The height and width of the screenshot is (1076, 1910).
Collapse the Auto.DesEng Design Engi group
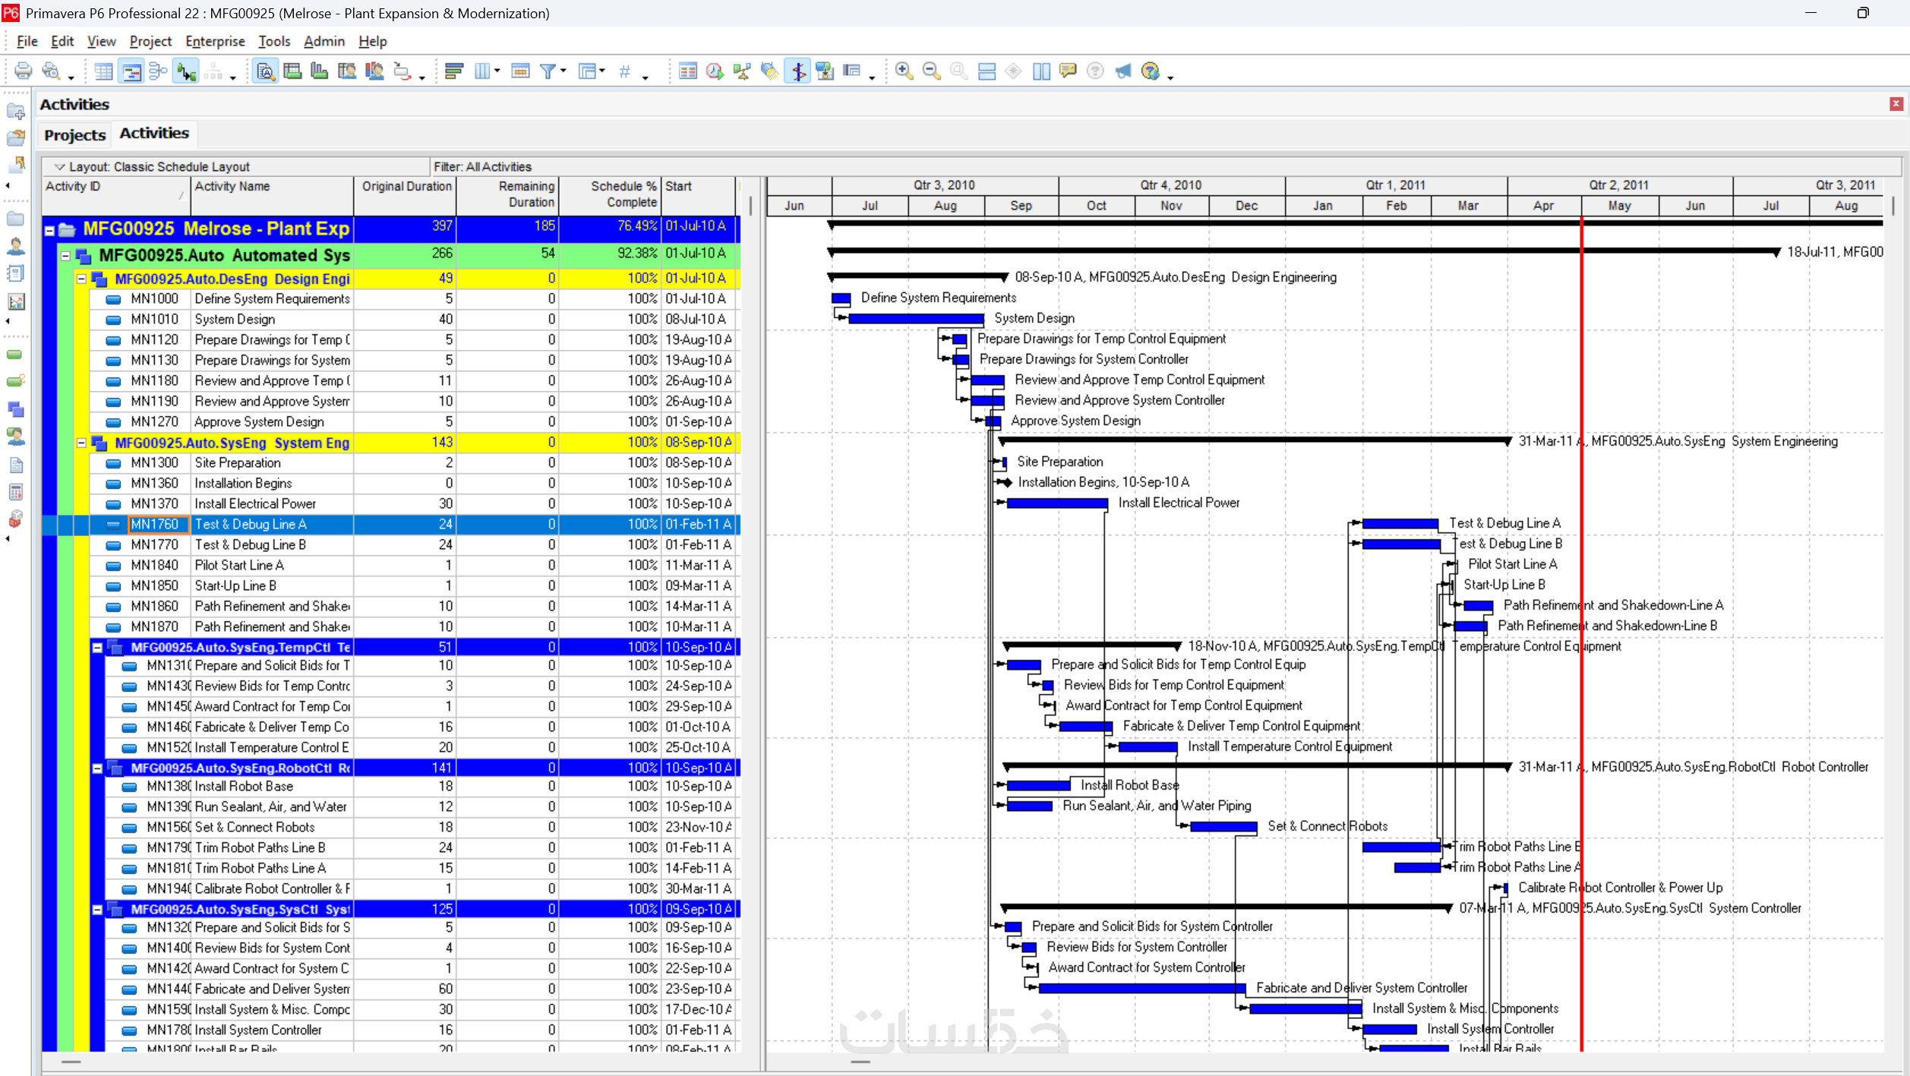pos(81,279)
